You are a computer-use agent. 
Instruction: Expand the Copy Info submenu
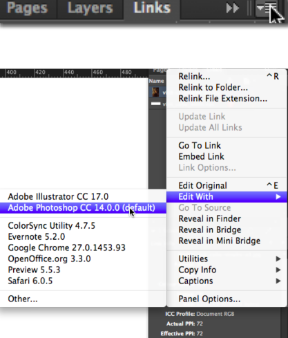[x=227, y=270]
